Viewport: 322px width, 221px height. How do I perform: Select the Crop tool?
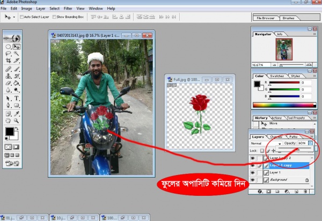pos(8,60)
